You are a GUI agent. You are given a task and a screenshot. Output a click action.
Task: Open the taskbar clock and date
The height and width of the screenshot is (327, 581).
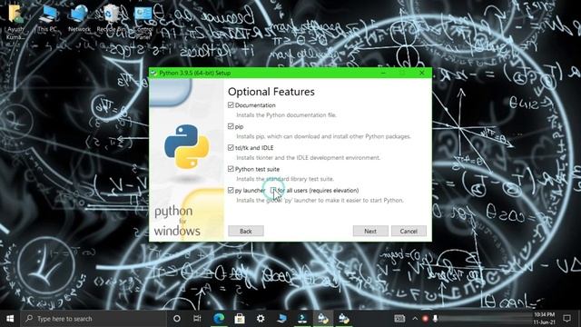pos(545,319)
